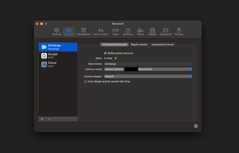Switch to Impostazioni server tab
Screen dimensions: 239x153
tap(163, 44)
